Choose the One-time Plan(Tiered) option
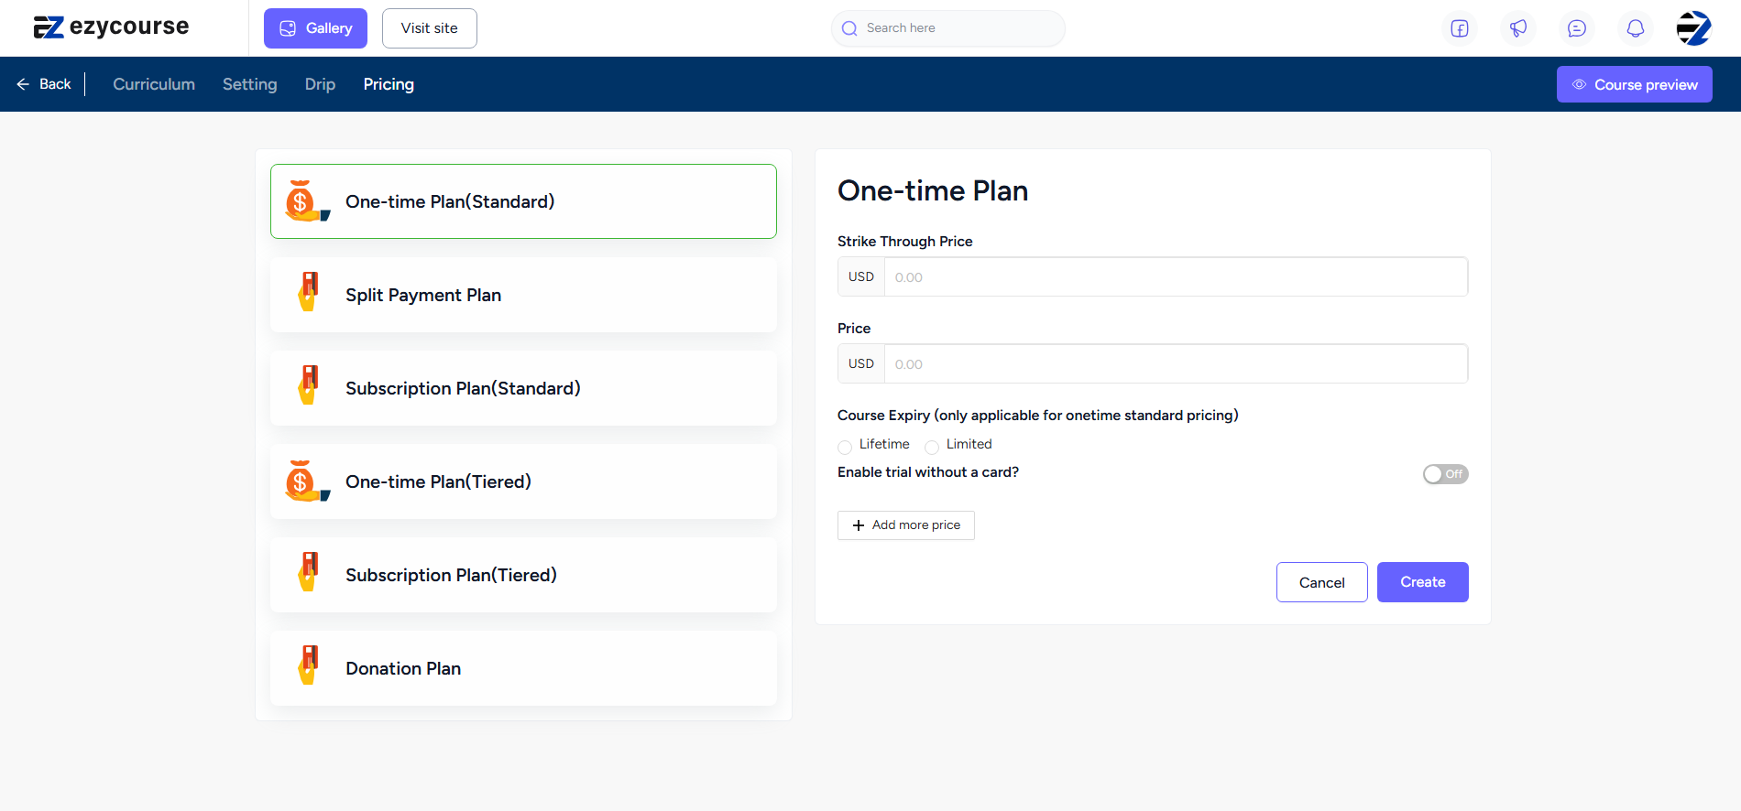Screen dimensions: 1741x811 click(x=523, y=481)
